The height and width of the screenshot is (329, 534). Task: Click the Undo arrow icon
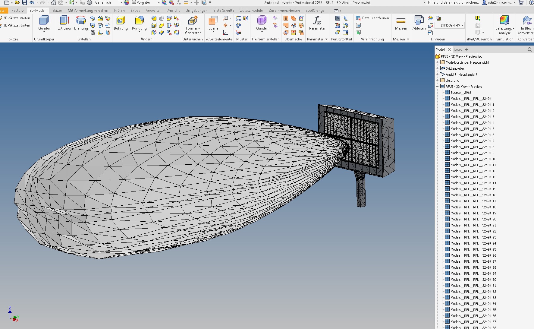pyautogui.click(x=32, y=2)
